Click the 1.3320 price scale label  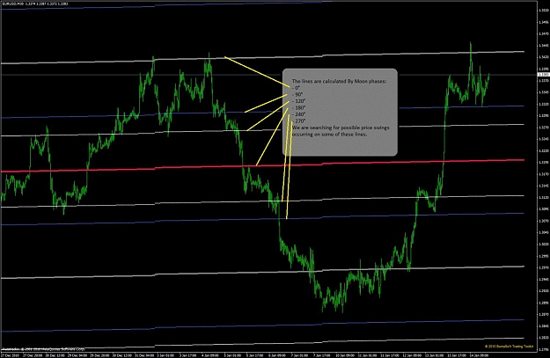pos(543,104)
